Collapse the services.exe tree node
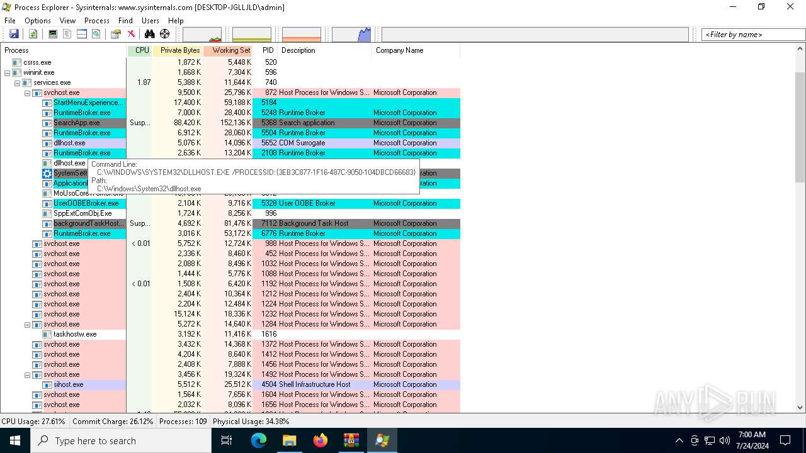The image size is (806, 453). point(18,82)
